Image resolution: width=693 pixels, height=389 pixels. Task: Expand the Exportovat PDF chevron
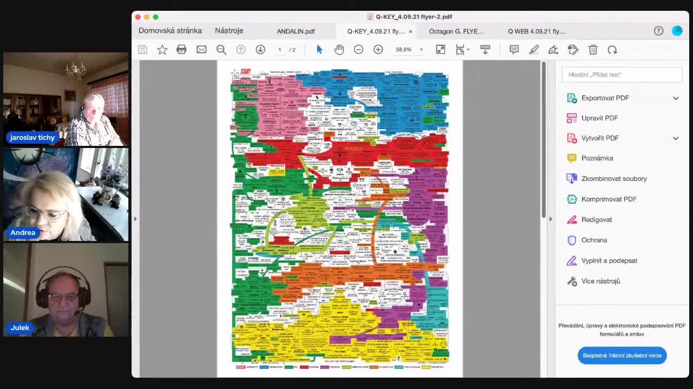click(676, 98)
